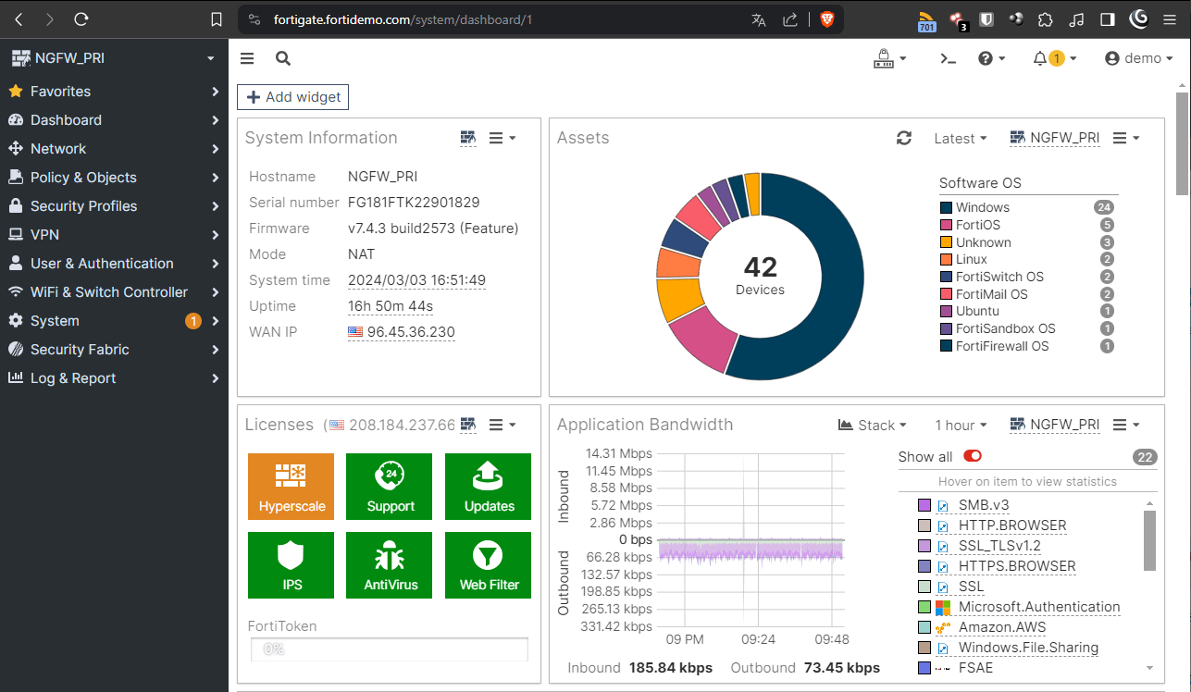Viewport: 1191px width, 692px height.
Task: Click the Web Filter license tile
Action: point(489,565)
